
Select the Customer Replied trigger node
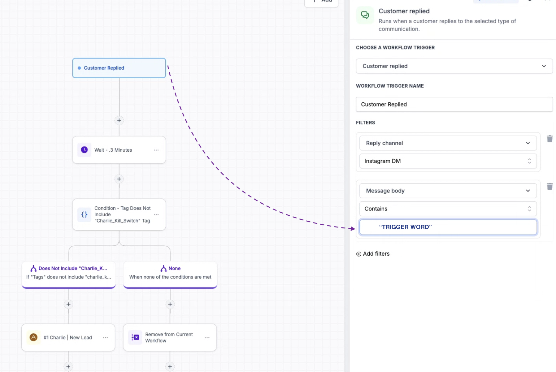[x=119, y=68]
